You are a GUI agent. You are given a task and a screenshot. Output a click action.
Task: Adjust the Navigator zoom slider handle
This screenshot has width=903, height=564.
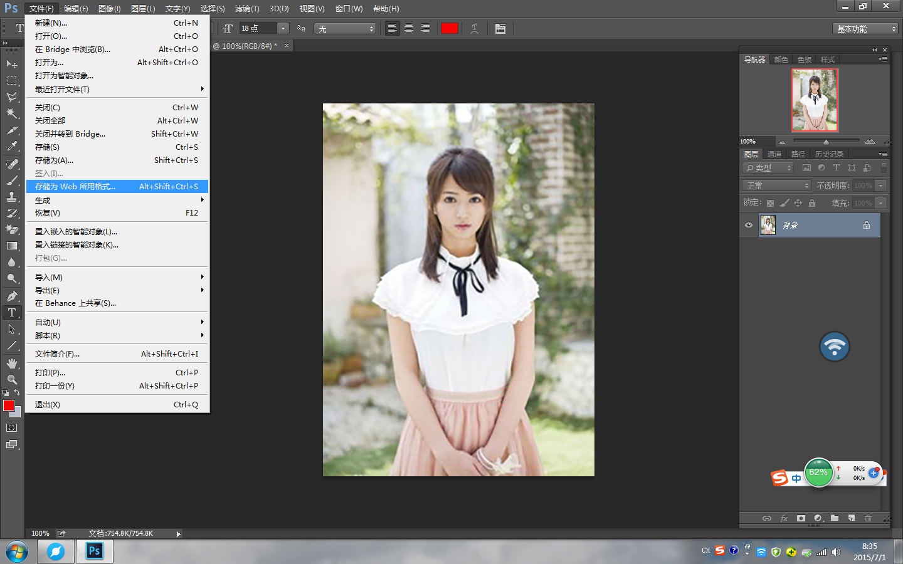pos(826,142)
